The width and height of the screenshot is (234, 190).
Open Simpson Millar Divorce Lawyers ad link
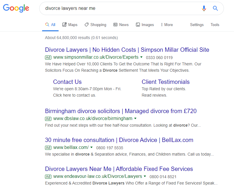click(127, 50)
